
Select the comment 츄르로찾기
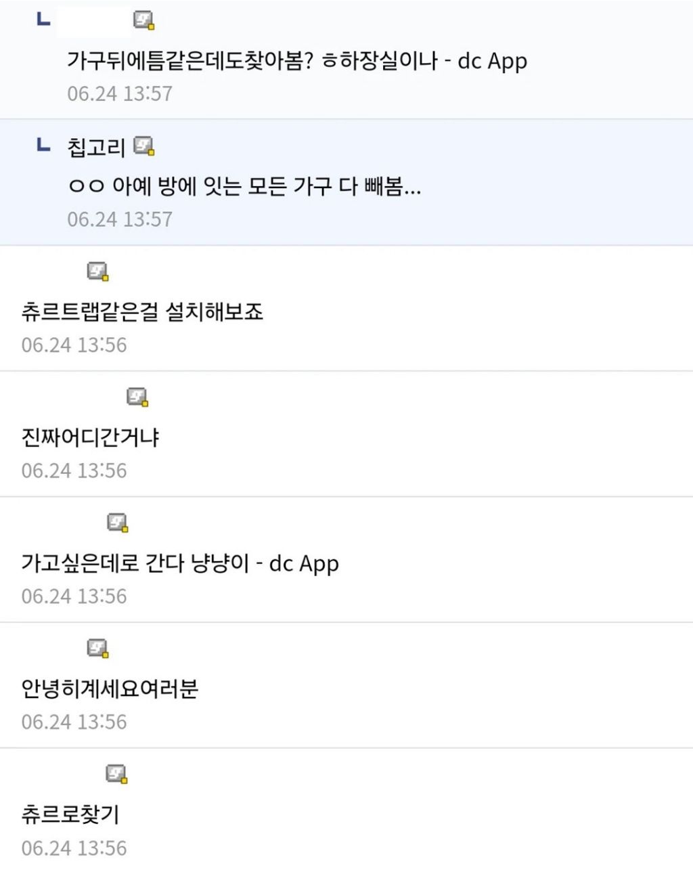click(70, 814)
